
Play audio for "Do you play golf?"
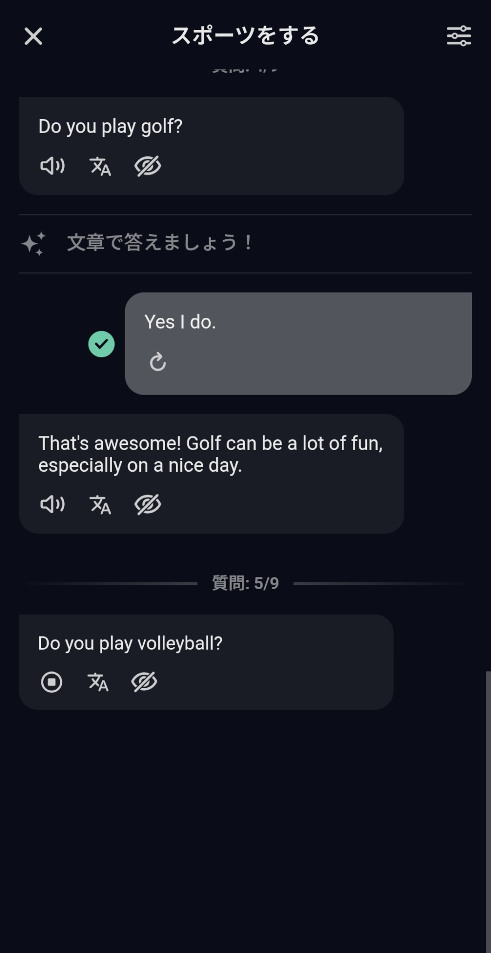[52, 166]
